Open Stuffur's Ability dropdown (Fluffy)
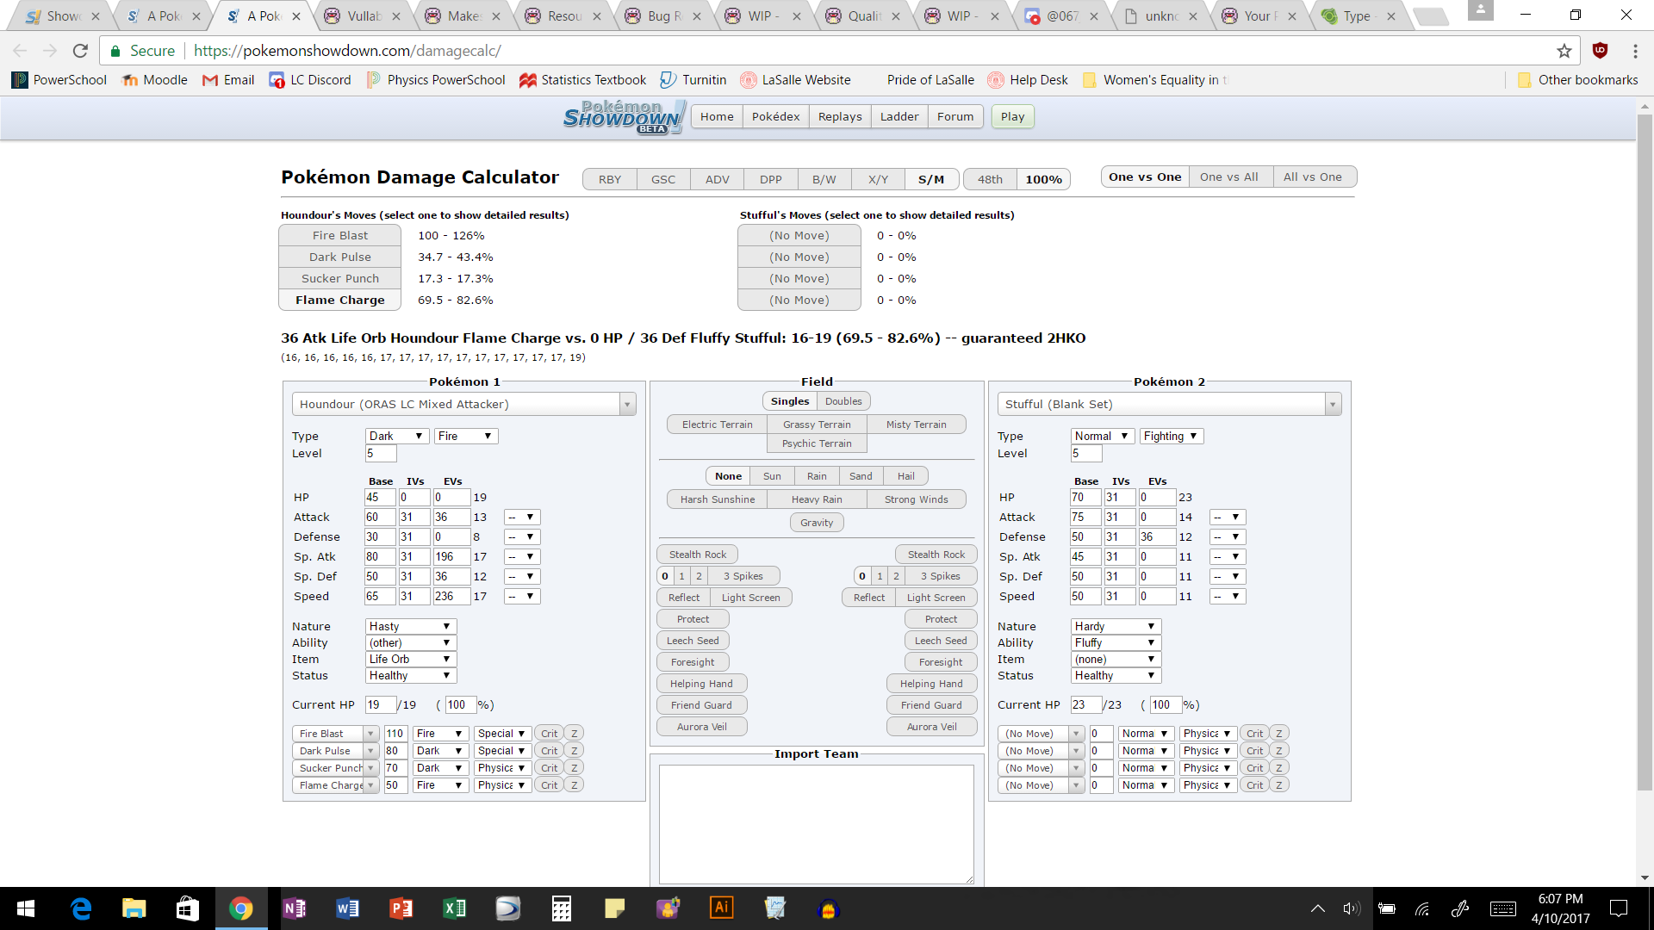 (1116, 642)
